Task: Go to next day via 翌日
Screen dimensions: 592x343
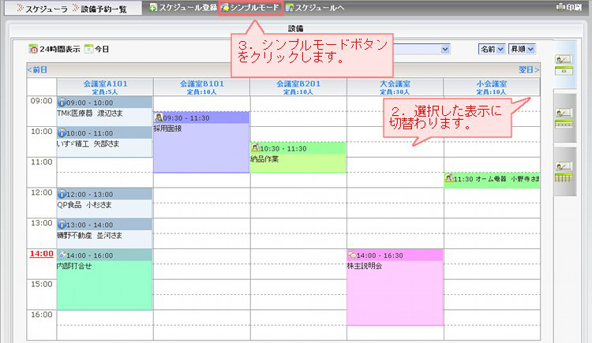Action: [x=529, y=70]
